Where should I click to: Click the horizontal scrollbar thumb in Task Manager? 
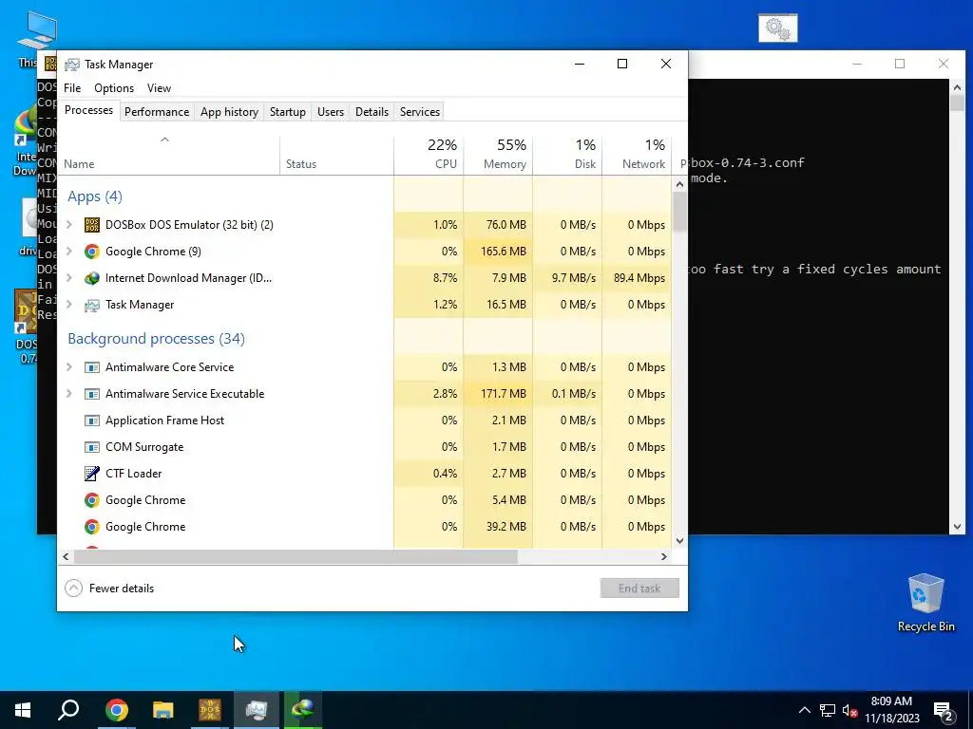coord(296,556)
